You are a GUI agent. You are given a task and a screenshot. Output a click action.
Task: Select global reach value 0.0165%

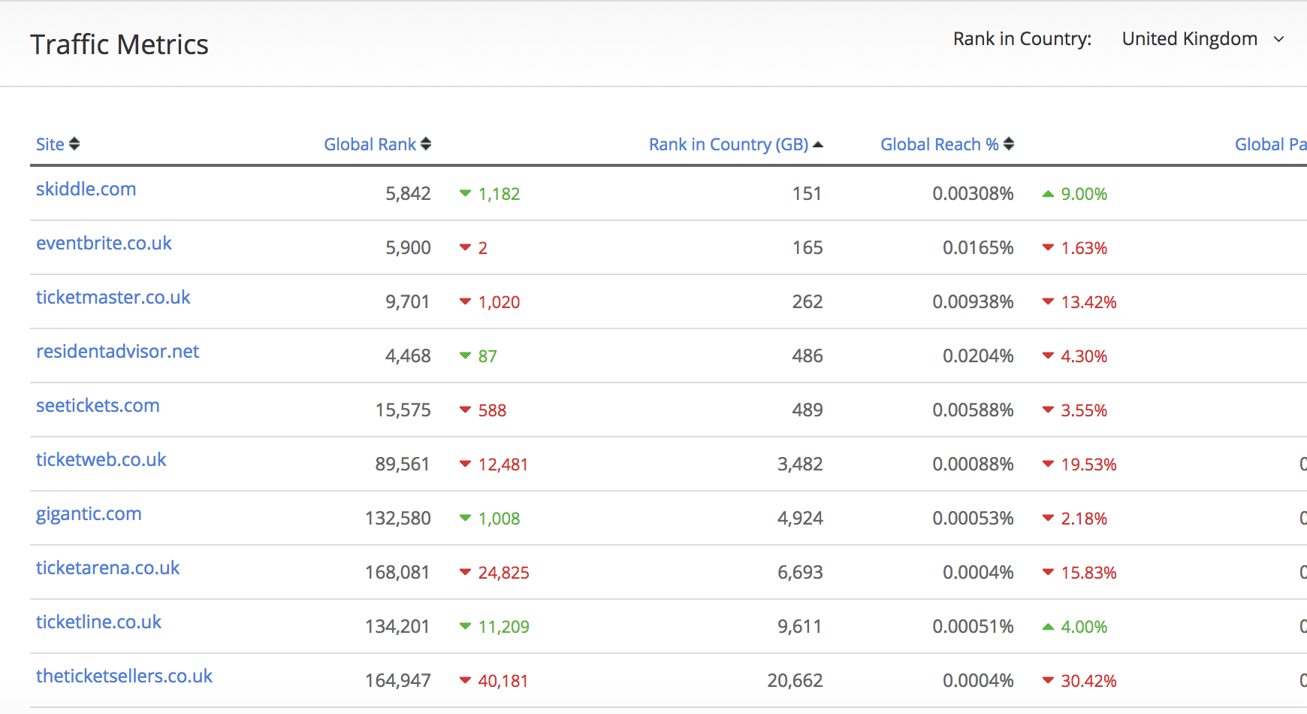pyautogui.click(x=978, y=248)
